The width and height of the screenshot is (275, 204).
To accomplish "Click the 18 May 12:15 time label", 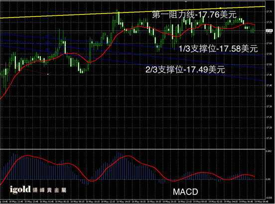I will pyautogui.click(x=108, y=202).
